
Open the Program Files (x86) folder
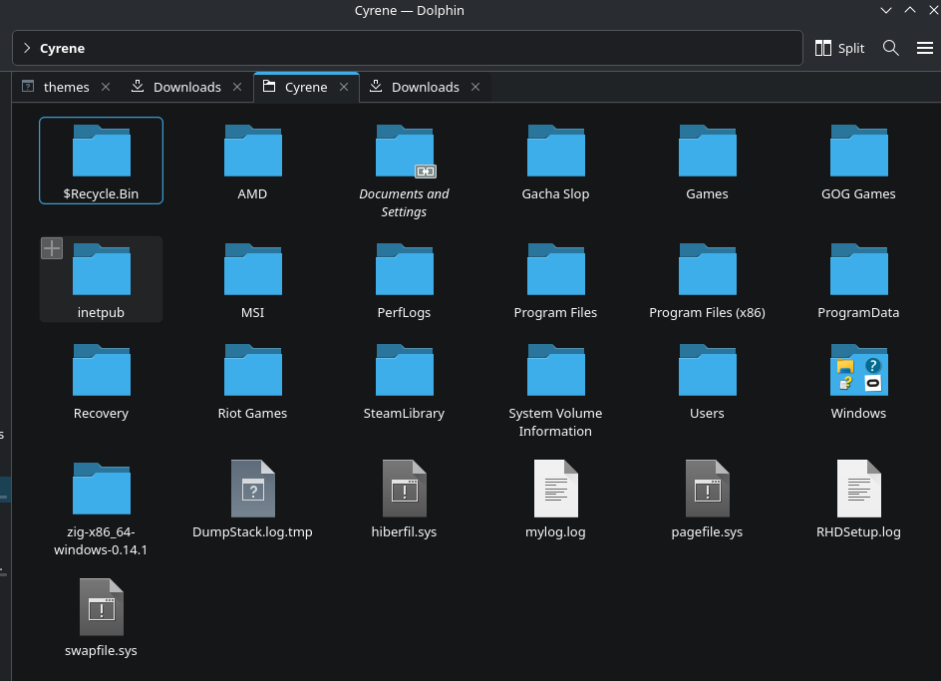(x=708, y=269)
